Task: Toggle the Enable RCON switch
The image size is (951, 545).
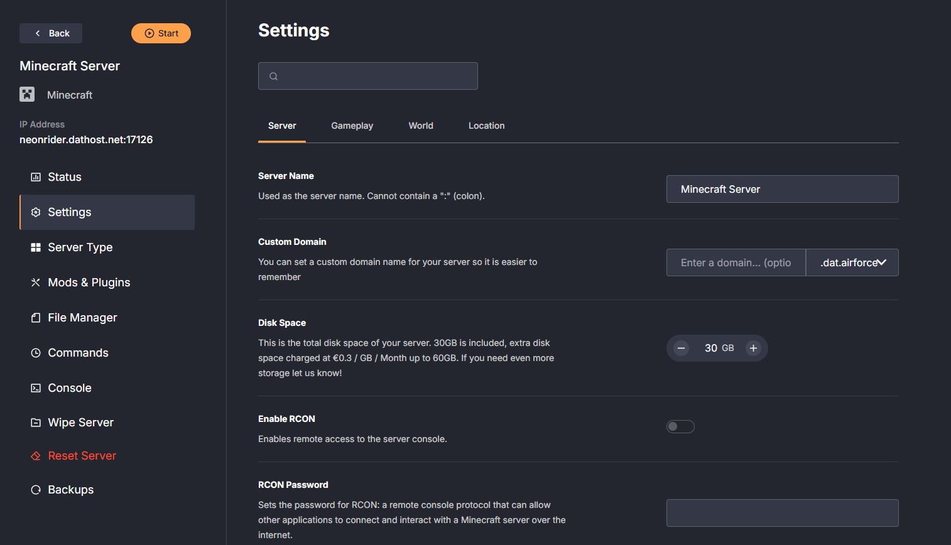Action: click(x=680, y=427)
